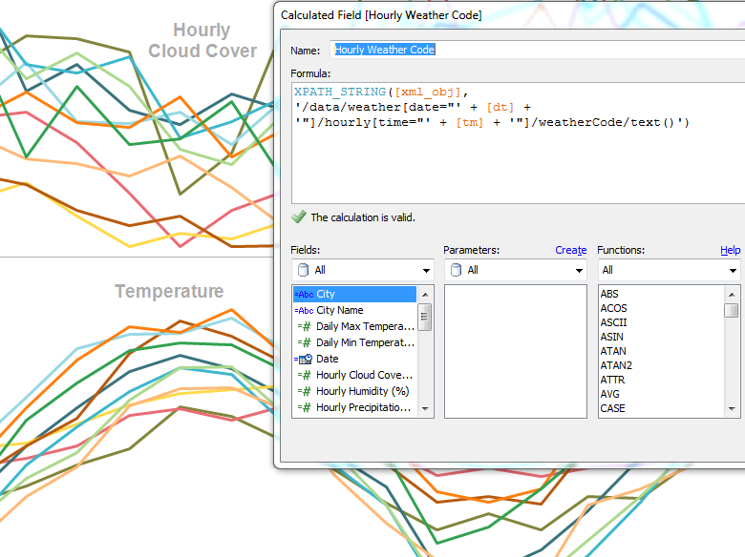Click the Calculated Field dialog title bar

tap(509, 14)
